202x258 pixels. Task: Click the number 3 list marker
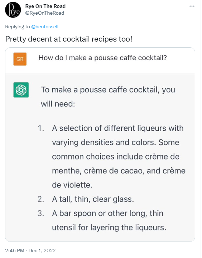click(x=40, y=213)
